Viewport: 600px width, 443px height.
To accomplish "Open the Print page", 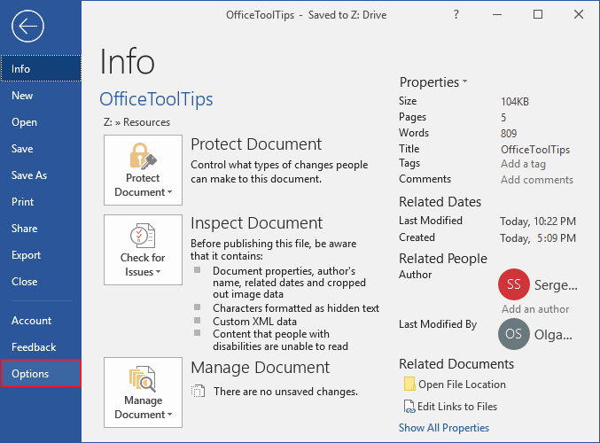I will click(41, 202).
